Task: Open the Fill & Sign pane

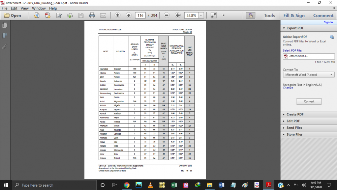Action: click(294, 16)
